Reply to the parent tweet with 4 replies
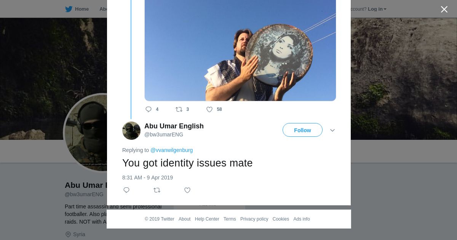Viewport: 457px width, 240px height. tap(149, 109)
